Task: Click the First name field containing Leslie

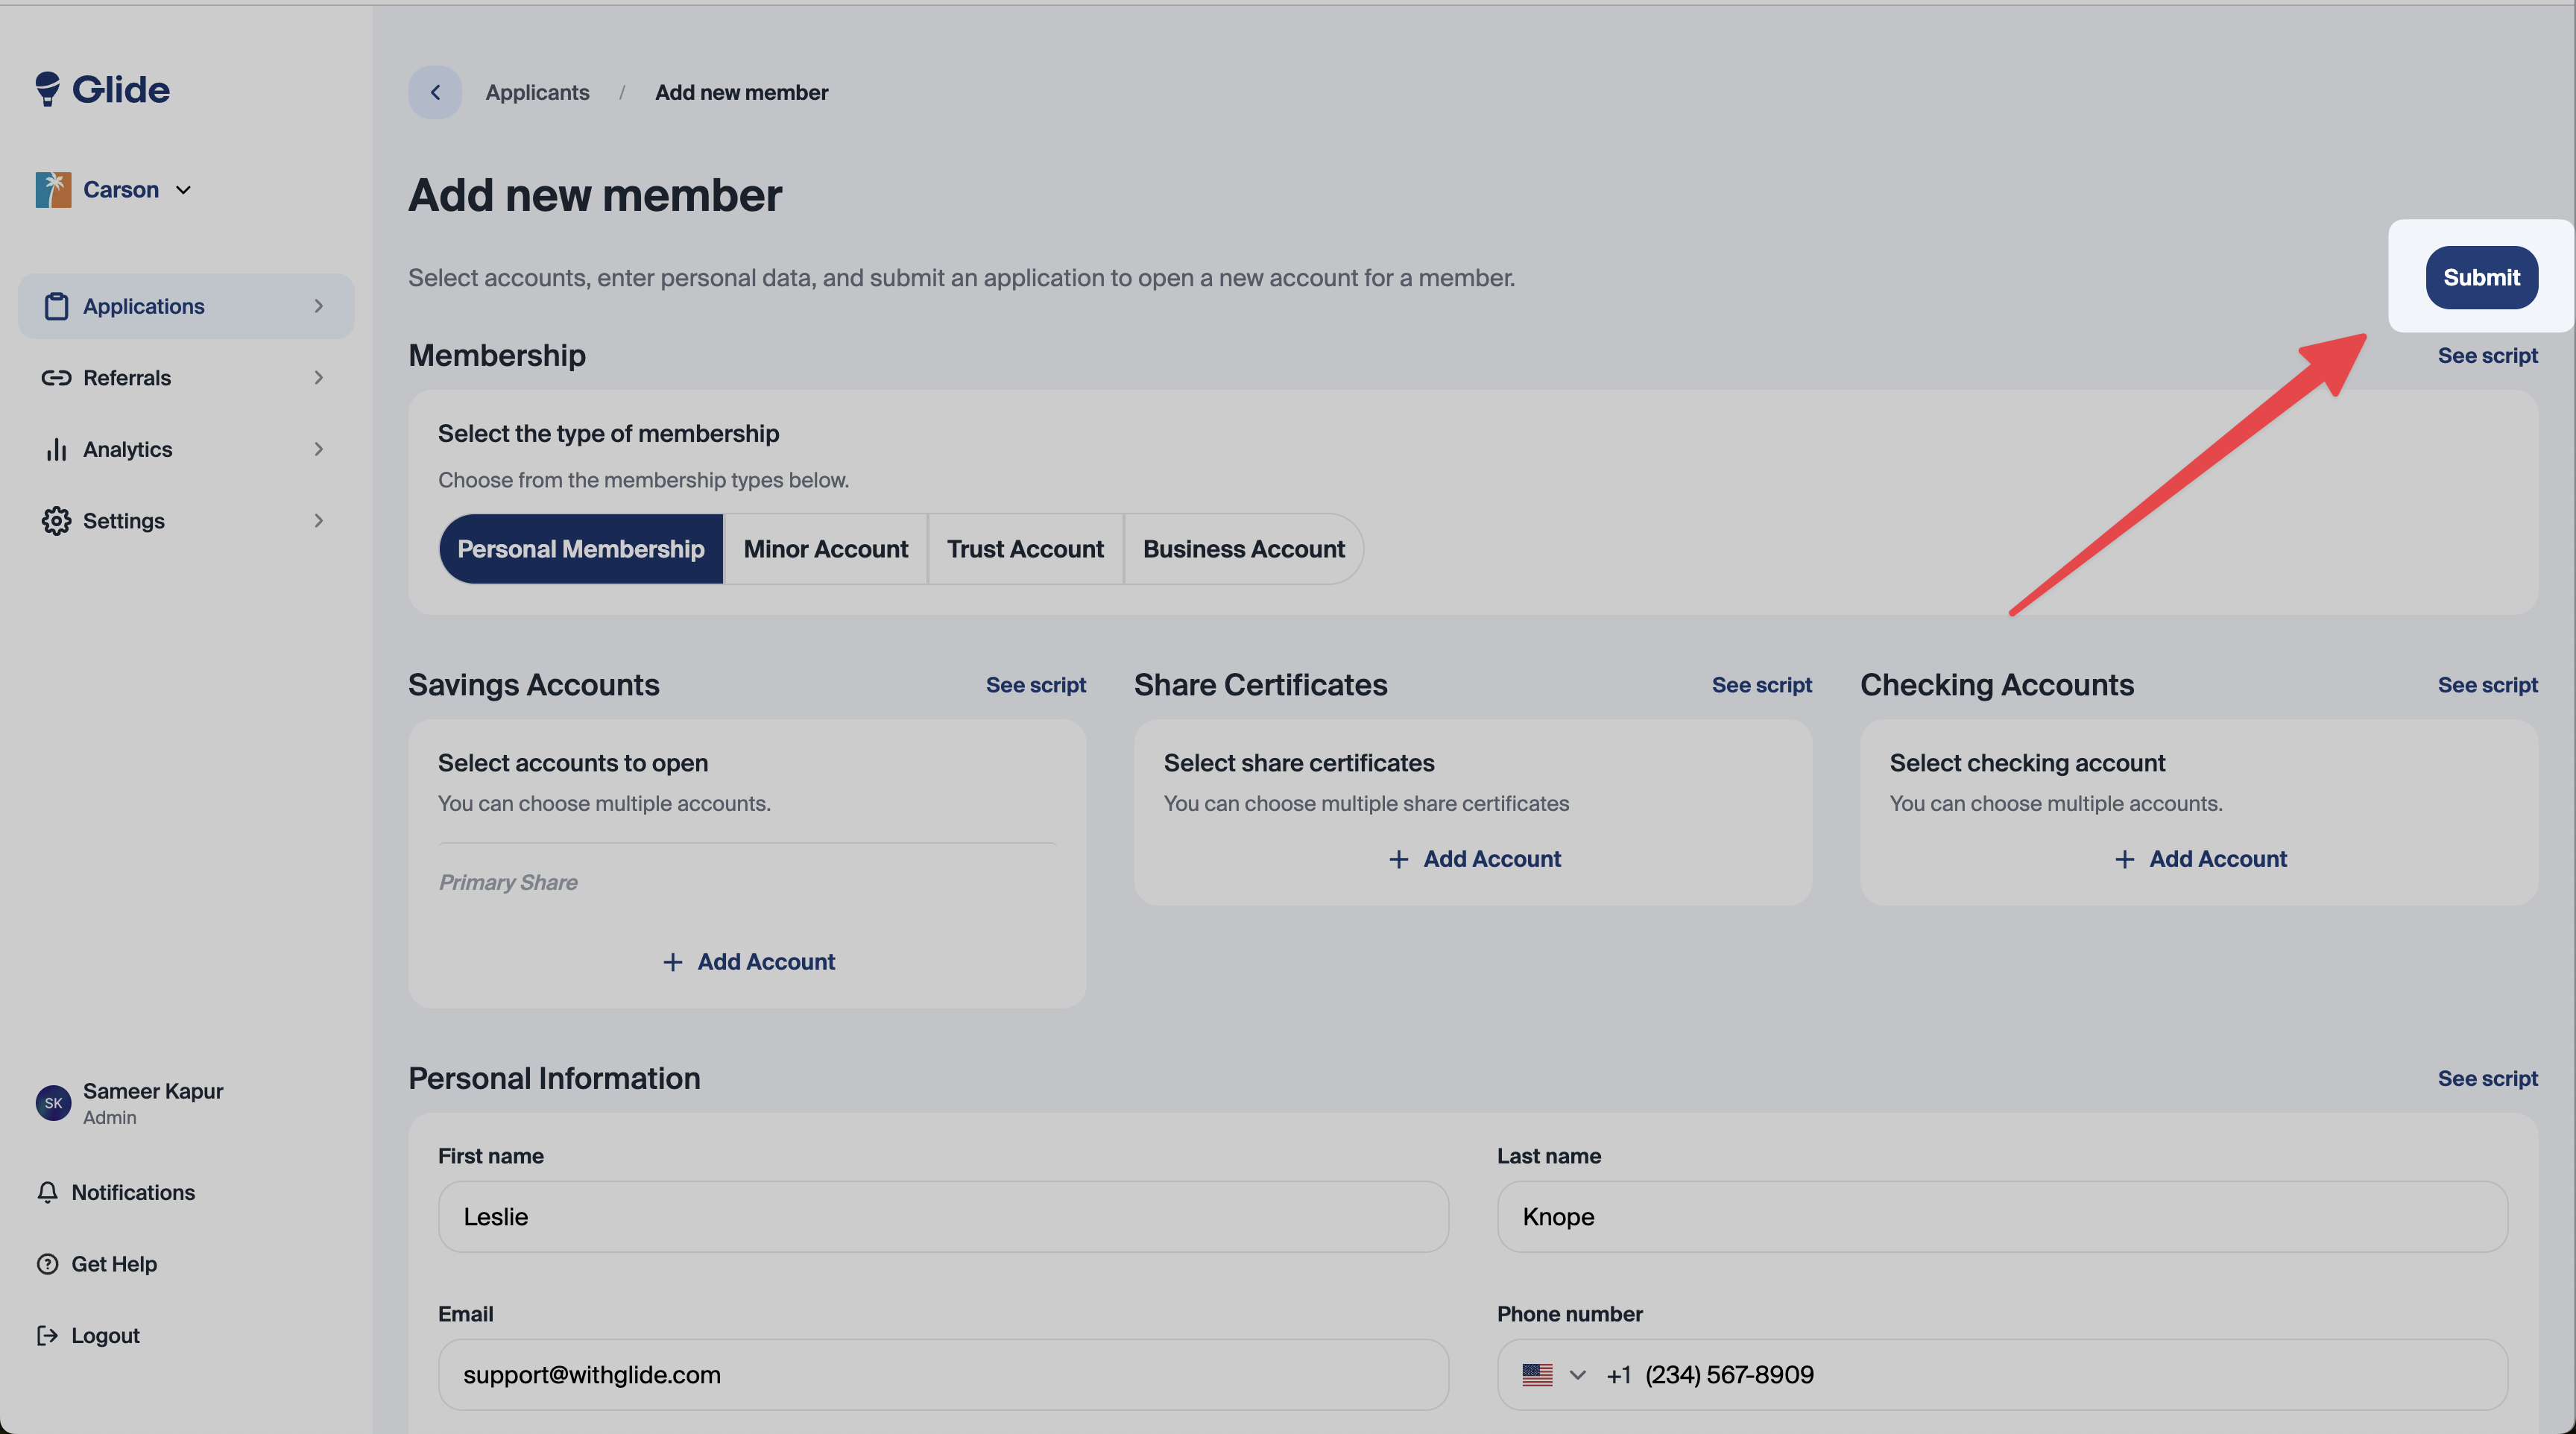Action: 942,1217
